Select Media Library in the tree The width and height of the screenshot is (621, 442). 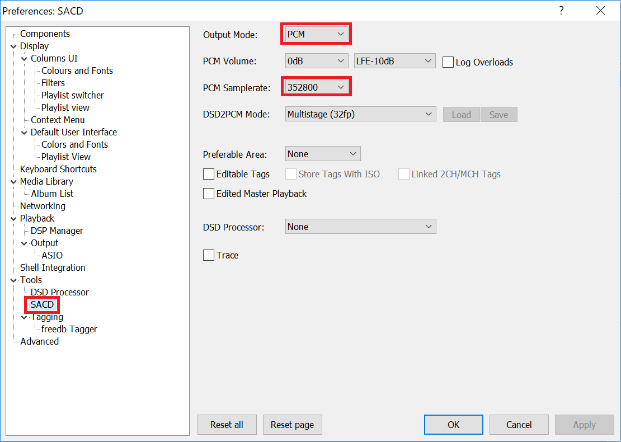tap(46, 181)
